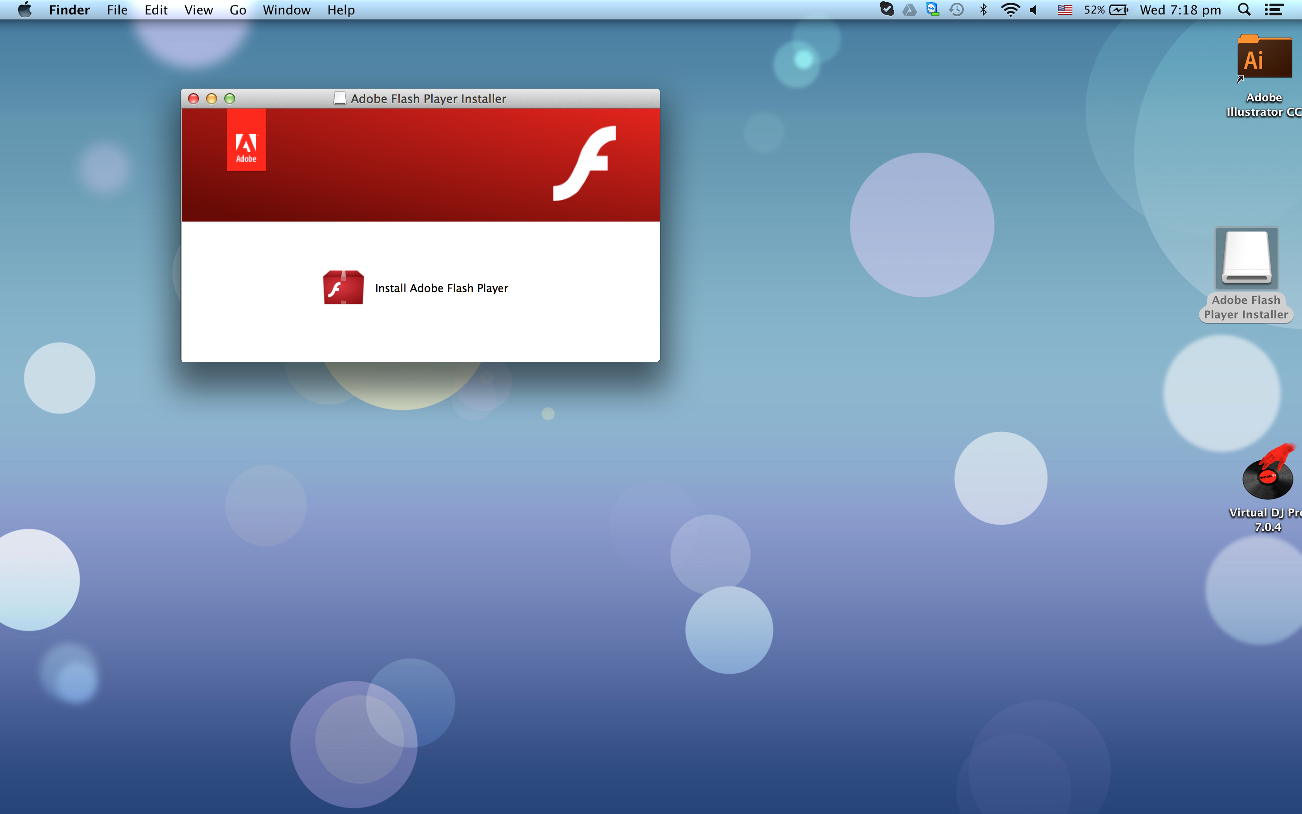Click the US flag input source menu
Viewport: 1302px width, 814px height.
[1064, 9]
